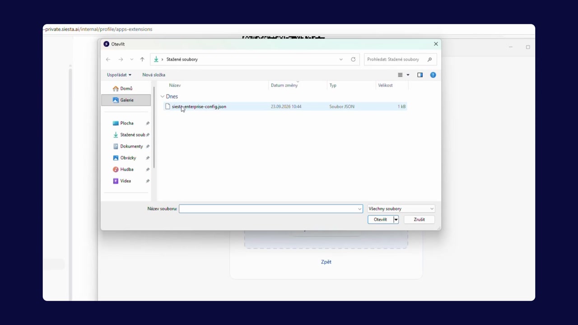Image resolution: width=578 pixels, height=325 pixels.
Task: Collapse the Dnes group
Action: click(x=163, y=97)
